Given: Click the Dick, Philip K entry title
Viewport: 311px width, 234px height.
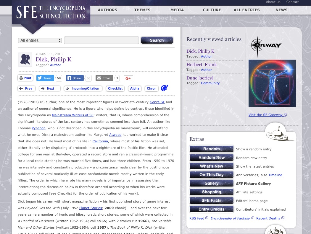Looking at the screenshot, I should (53, 59).
